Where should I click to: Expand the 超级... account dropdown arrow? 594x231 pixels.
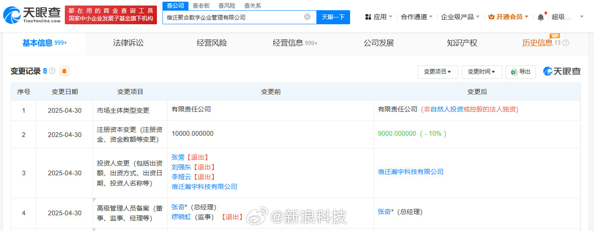click(x=582, y=17)
